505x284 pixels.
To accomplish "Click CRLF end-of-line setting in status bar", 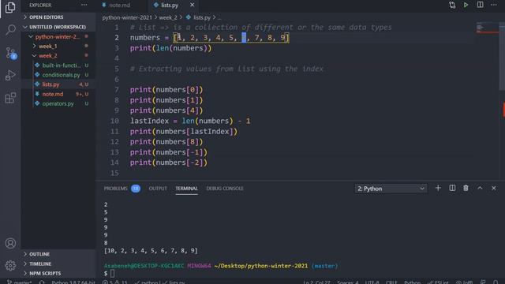I will click(x=391, y=282).
